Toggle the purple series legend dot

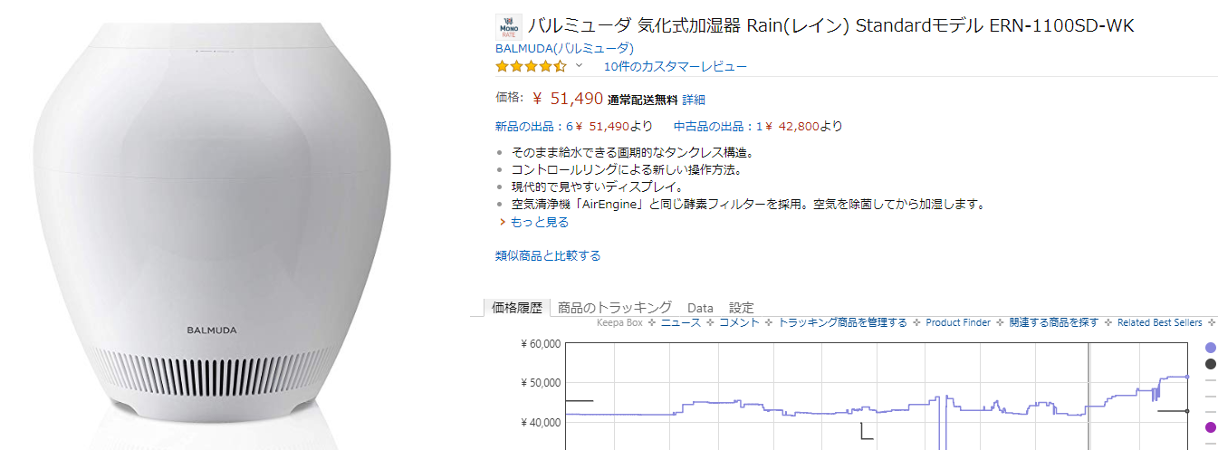1211,427
